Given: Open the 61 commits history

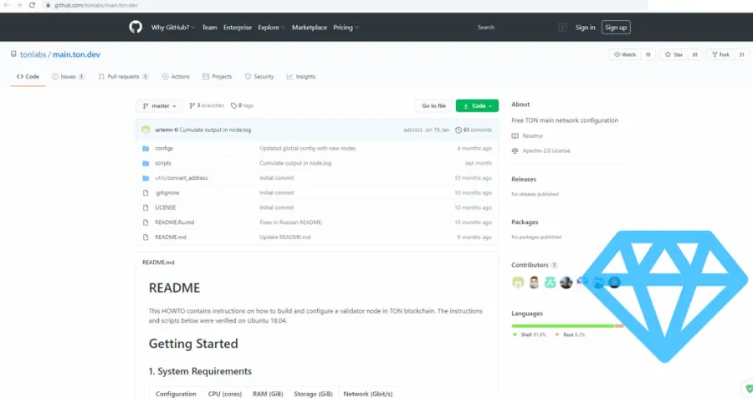Looking at the screenshot, I should pos(474,130).
